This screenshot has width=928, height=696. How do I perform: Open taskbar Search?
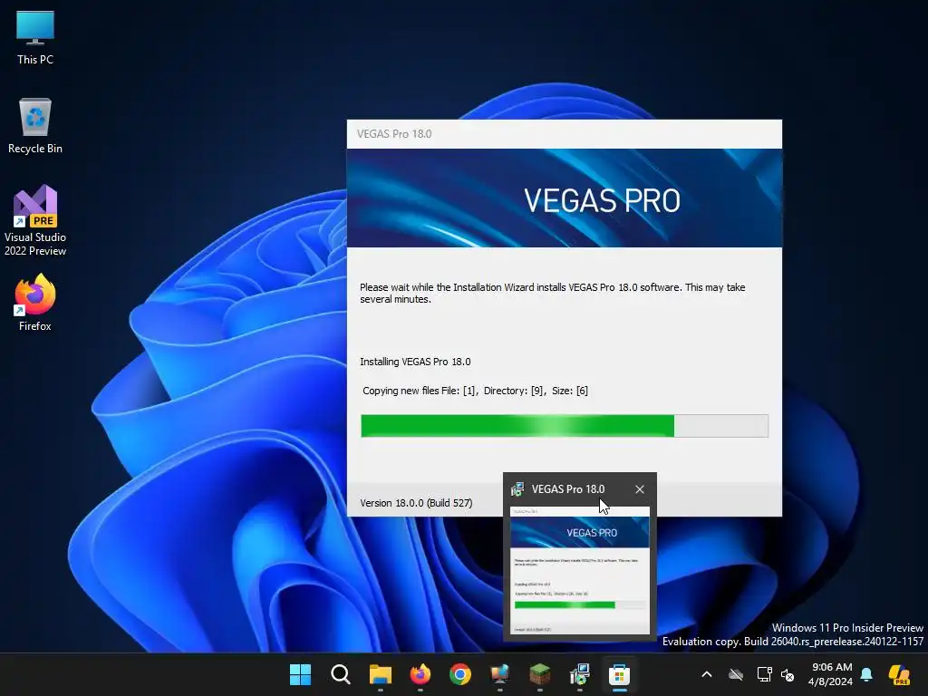coord(341,674)
